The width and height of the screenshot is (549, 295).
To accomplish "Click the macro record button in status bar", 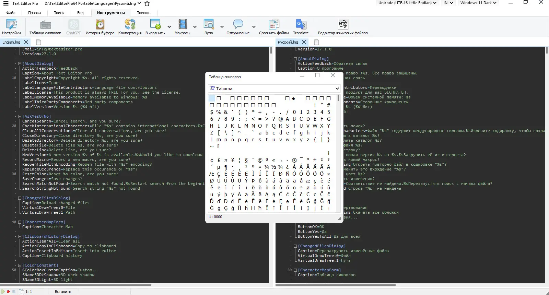I will point(8,292).
